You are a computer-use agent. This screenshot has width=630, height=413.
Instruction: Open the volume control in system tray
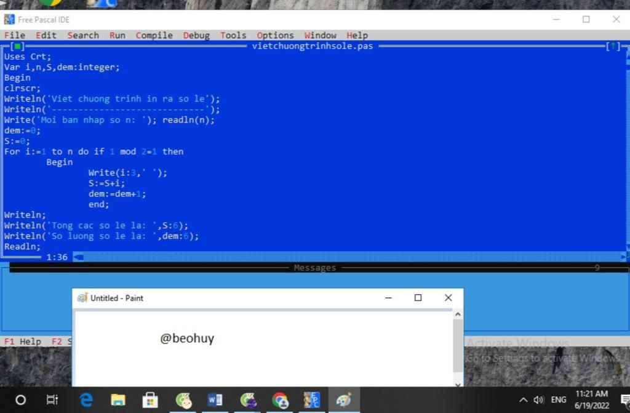[538, 399]
